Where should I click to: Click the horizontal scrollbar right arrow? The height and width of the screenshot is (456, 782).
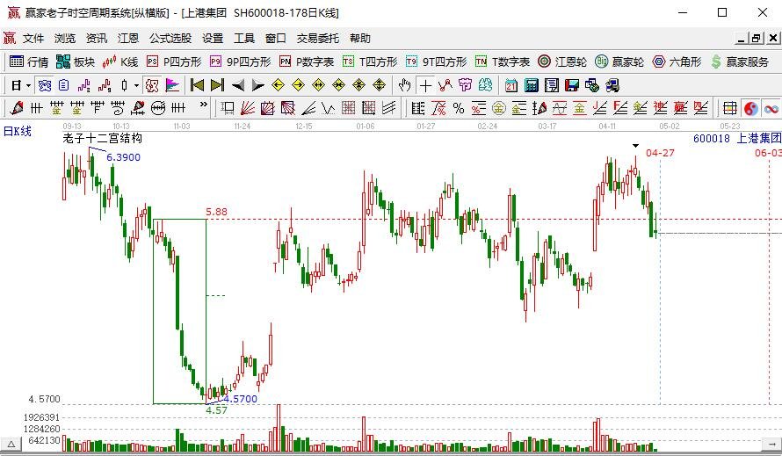point(773,444)
